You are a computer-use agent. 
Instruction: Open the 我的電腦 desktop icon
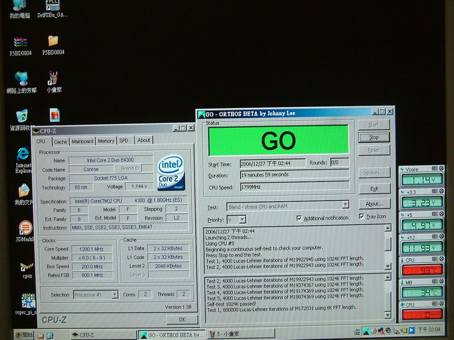pos(20,8)
